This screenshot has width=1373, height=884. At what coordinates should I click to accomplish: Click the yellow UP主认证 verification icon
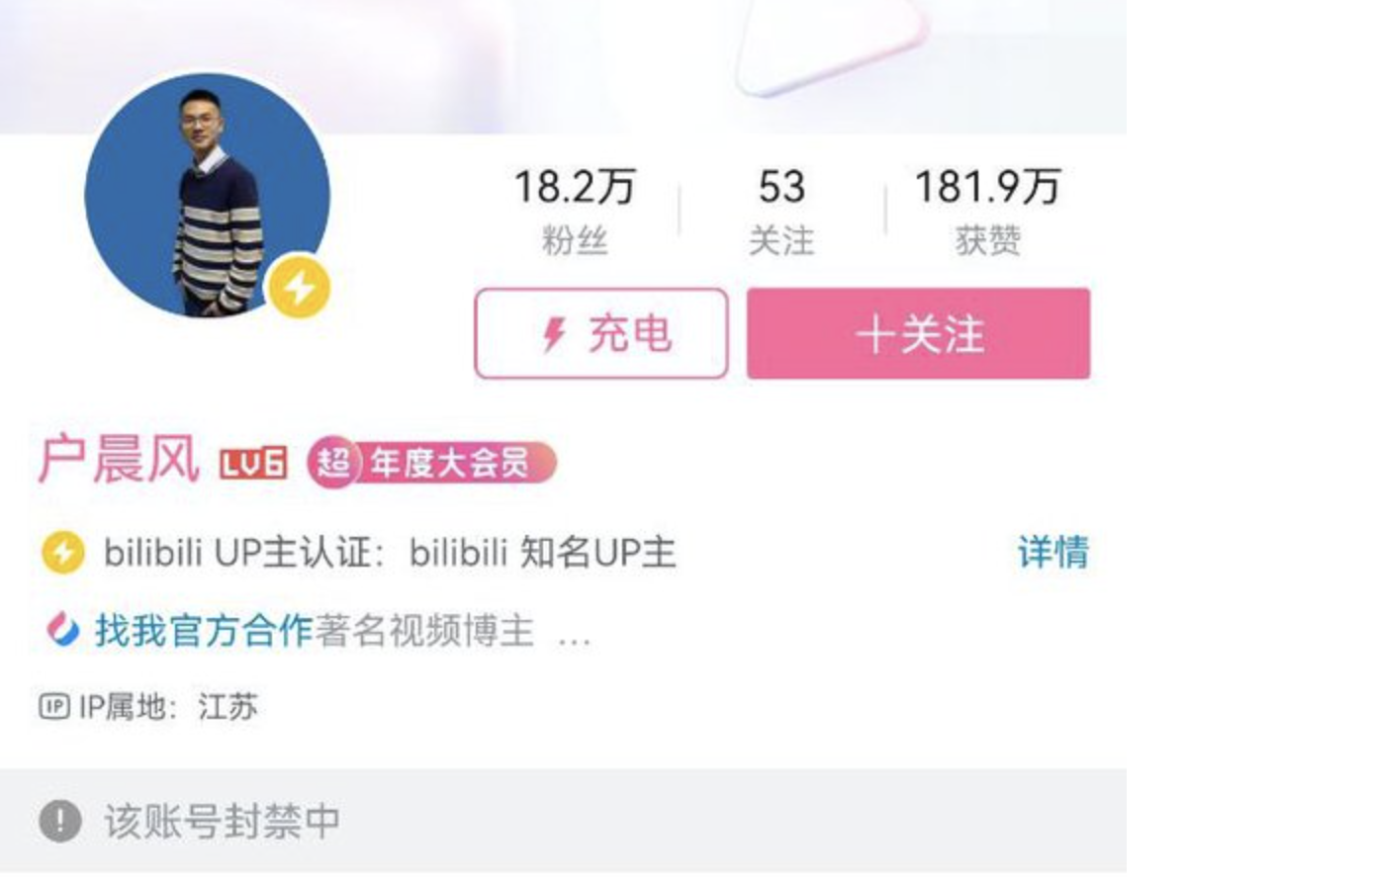pyautogui.click(x=62, y=552)
